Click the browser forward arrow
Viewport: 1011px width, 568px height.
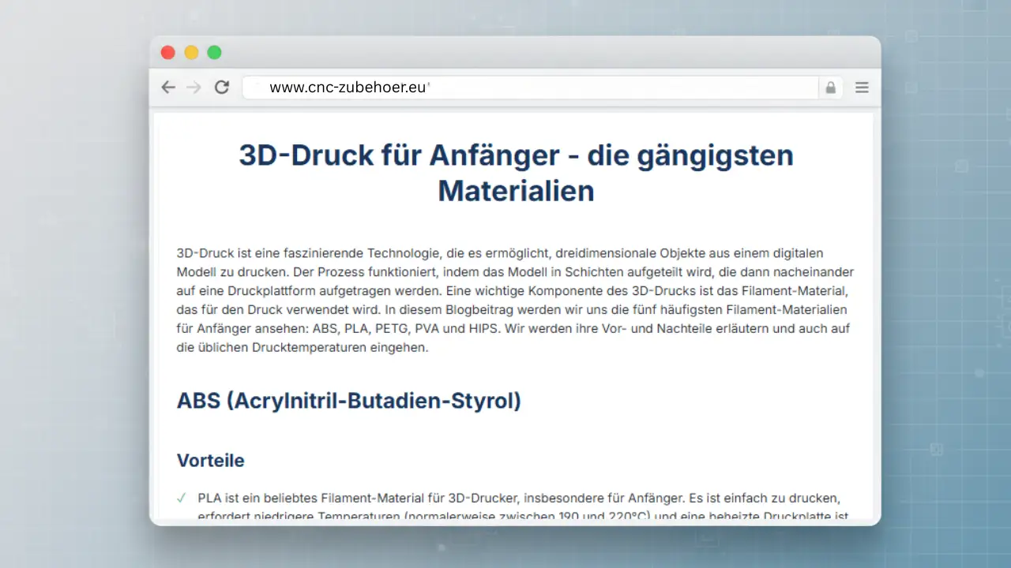pos(194,88)
